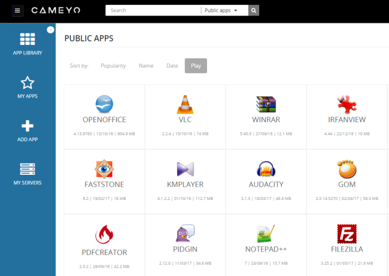Click the FileZilla red icon
This screenshot has width=389, height=276.
pyautogui.click(x=347, y=234)
